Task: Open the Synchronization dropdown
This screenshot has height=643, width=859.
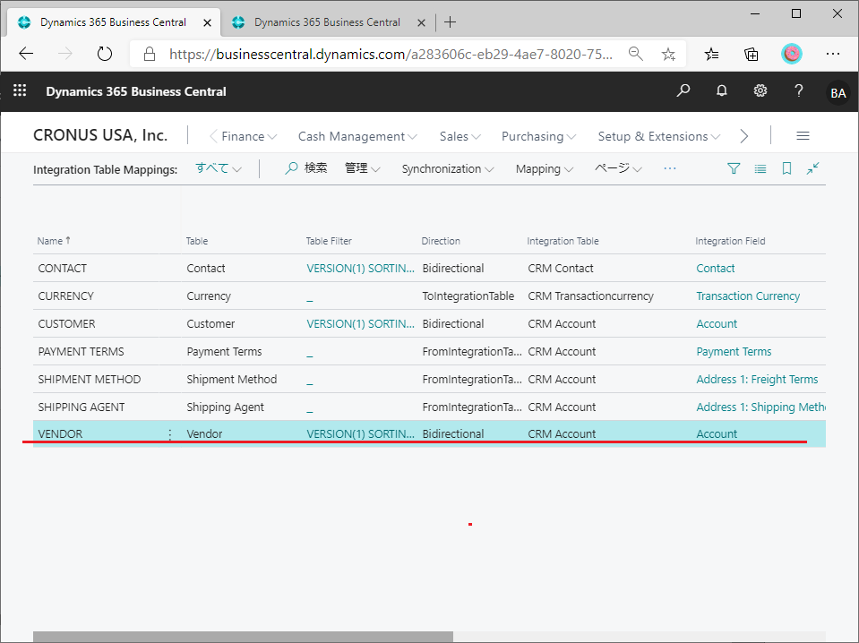Action: 448,169
